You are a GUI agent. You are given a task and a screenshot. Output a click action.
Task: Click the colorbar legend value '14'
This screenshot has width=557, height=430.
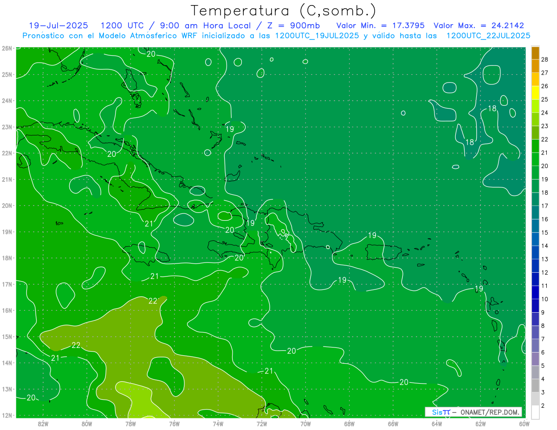coord(545,245)
